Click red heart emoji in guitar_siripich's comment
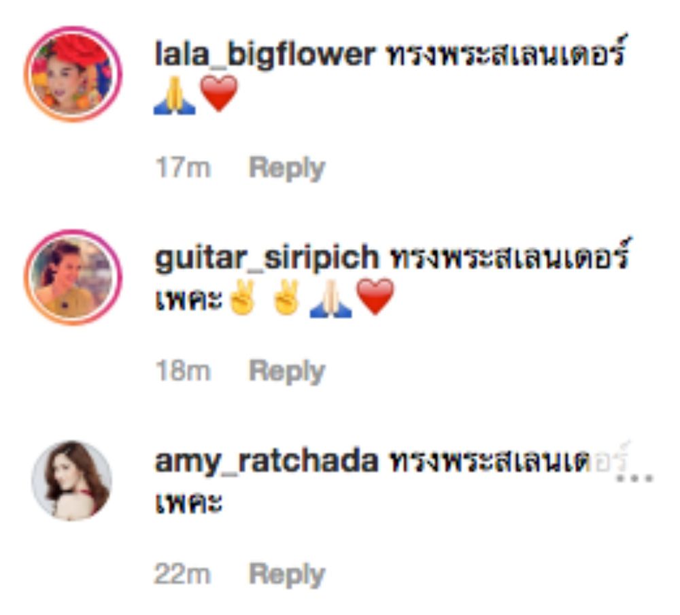The height and width of the screenshot is (615, 680). (x=375, y=297)
